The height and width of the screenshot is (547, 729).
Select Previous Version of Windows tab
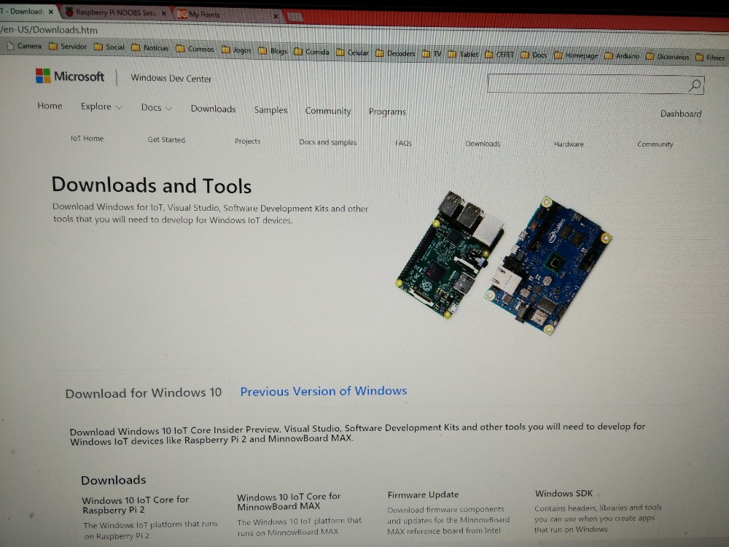coord(324,391)
